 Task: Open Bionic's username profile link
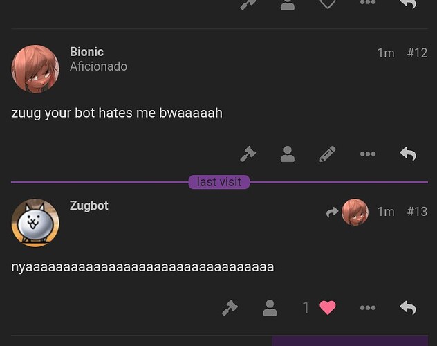(86, 52)
